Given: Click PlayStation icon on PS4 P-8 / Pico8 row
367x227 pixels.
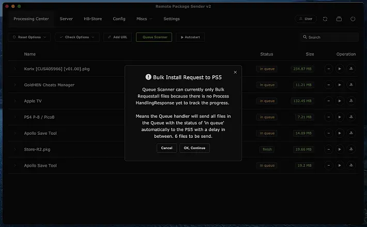Looking at the screenshot, I should 351,117.
